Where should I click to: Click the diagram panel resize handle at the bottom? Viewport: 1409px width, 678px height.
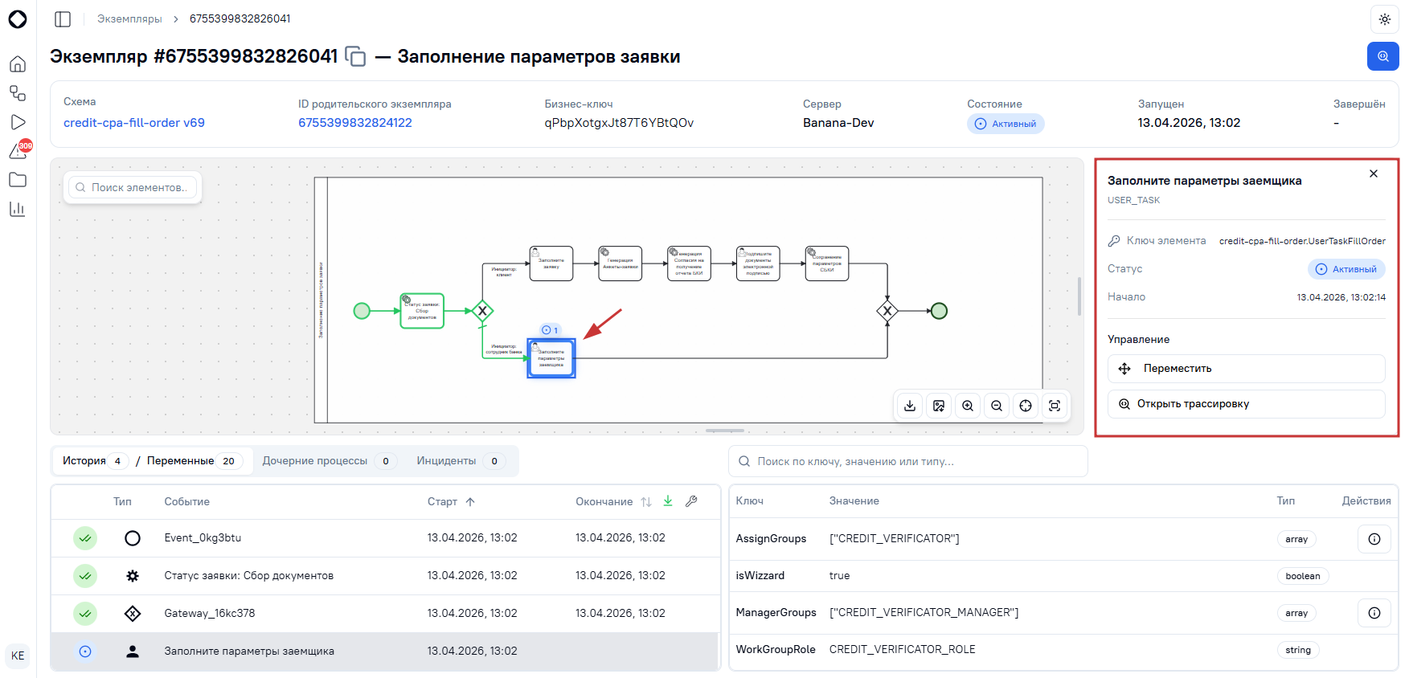pyautogui.click(x=725, y=431)
